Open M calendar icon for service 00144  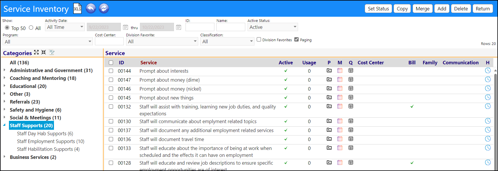pos(340,71)
